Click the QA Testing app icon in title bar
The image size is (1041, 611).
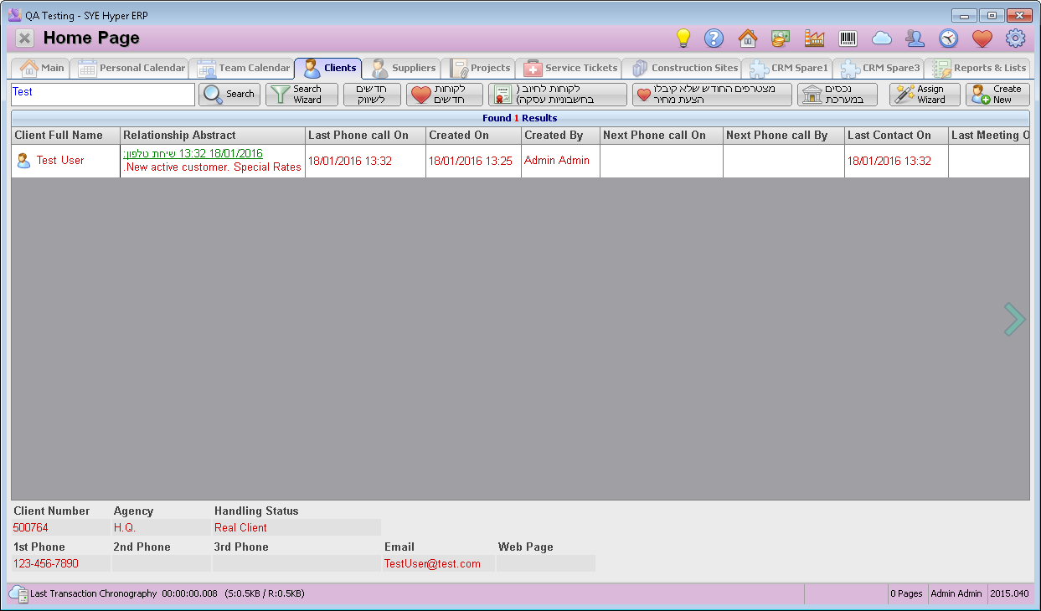(15, 14)
